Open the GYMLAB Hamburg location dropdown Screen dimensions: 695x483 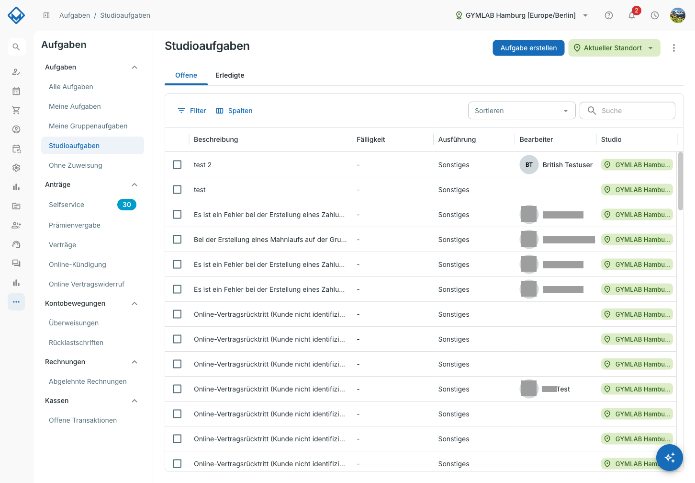pyautogui.click(x=522, y=15)
